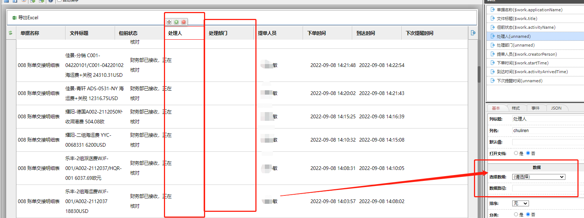The height and width of the screenshot is (218, 584).
Task: Click the icon beside 处理人(unnamed)
Action: coord(493,36)
